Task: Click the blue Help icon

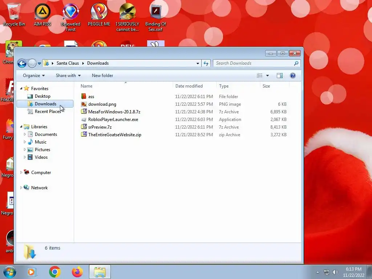Action: pyautogui.click(x=293, y=76)
